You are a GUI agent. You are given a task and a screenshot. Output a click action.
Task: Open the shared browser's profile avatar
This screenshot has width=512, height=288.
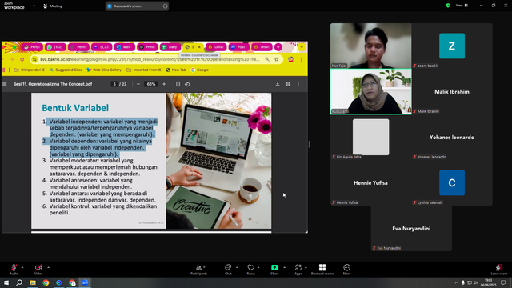pyautogui.click(x=290, y=59)
